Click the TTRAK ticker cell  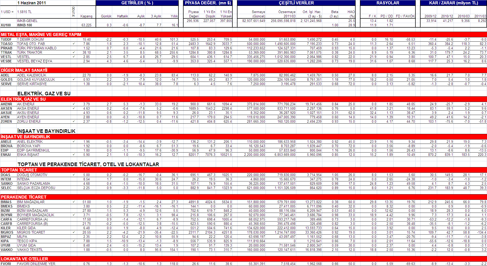click(x=6, y=52)
